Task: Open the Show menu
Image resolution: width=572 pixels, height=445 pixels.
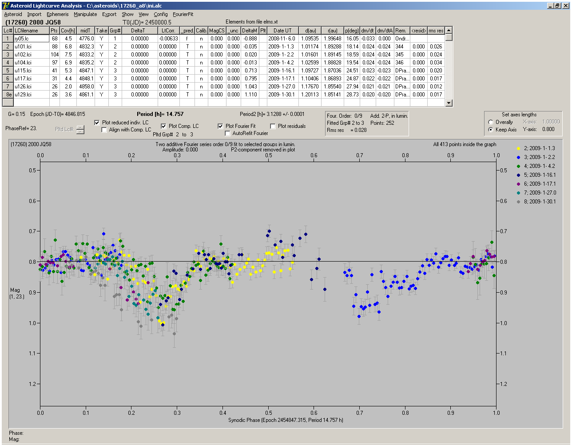Action: [127, 14]
